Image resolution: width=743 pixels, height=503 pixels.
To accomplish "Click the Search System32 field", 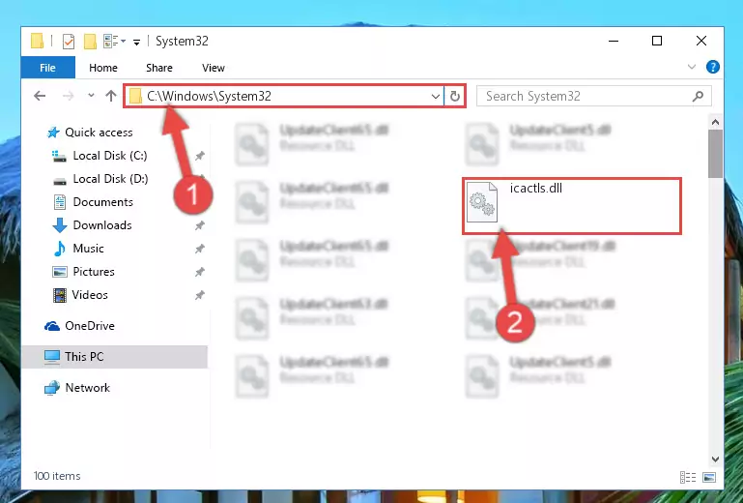I will click(594, 97).
